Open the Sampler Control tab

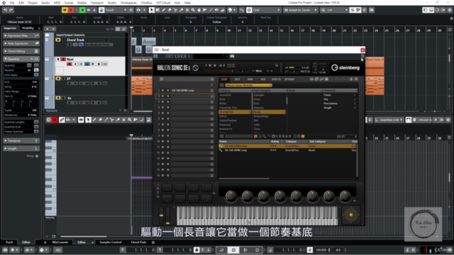[111, 242]
